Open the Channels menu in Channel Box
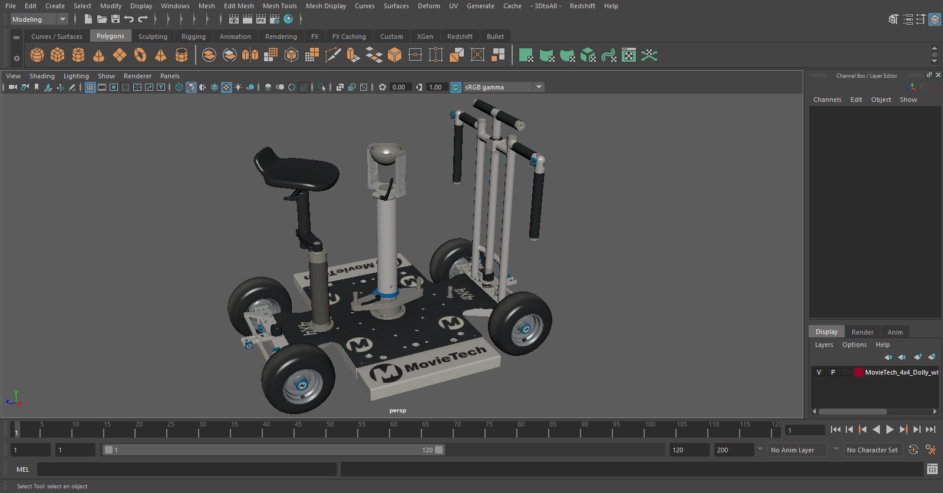 click(827, 100)
